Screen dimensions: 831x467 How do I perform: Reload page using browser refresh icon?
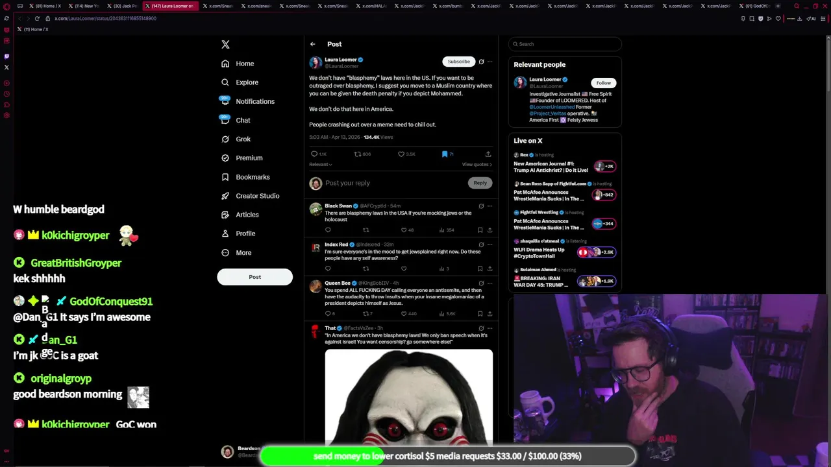(x=37, y=18)
